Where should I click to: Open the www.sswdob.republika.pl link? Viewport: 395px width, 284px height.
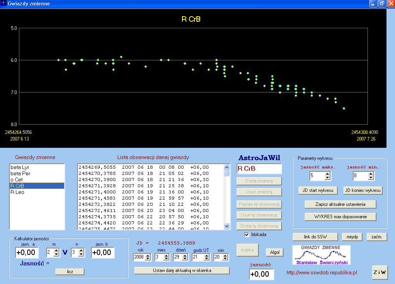(322, 272)
